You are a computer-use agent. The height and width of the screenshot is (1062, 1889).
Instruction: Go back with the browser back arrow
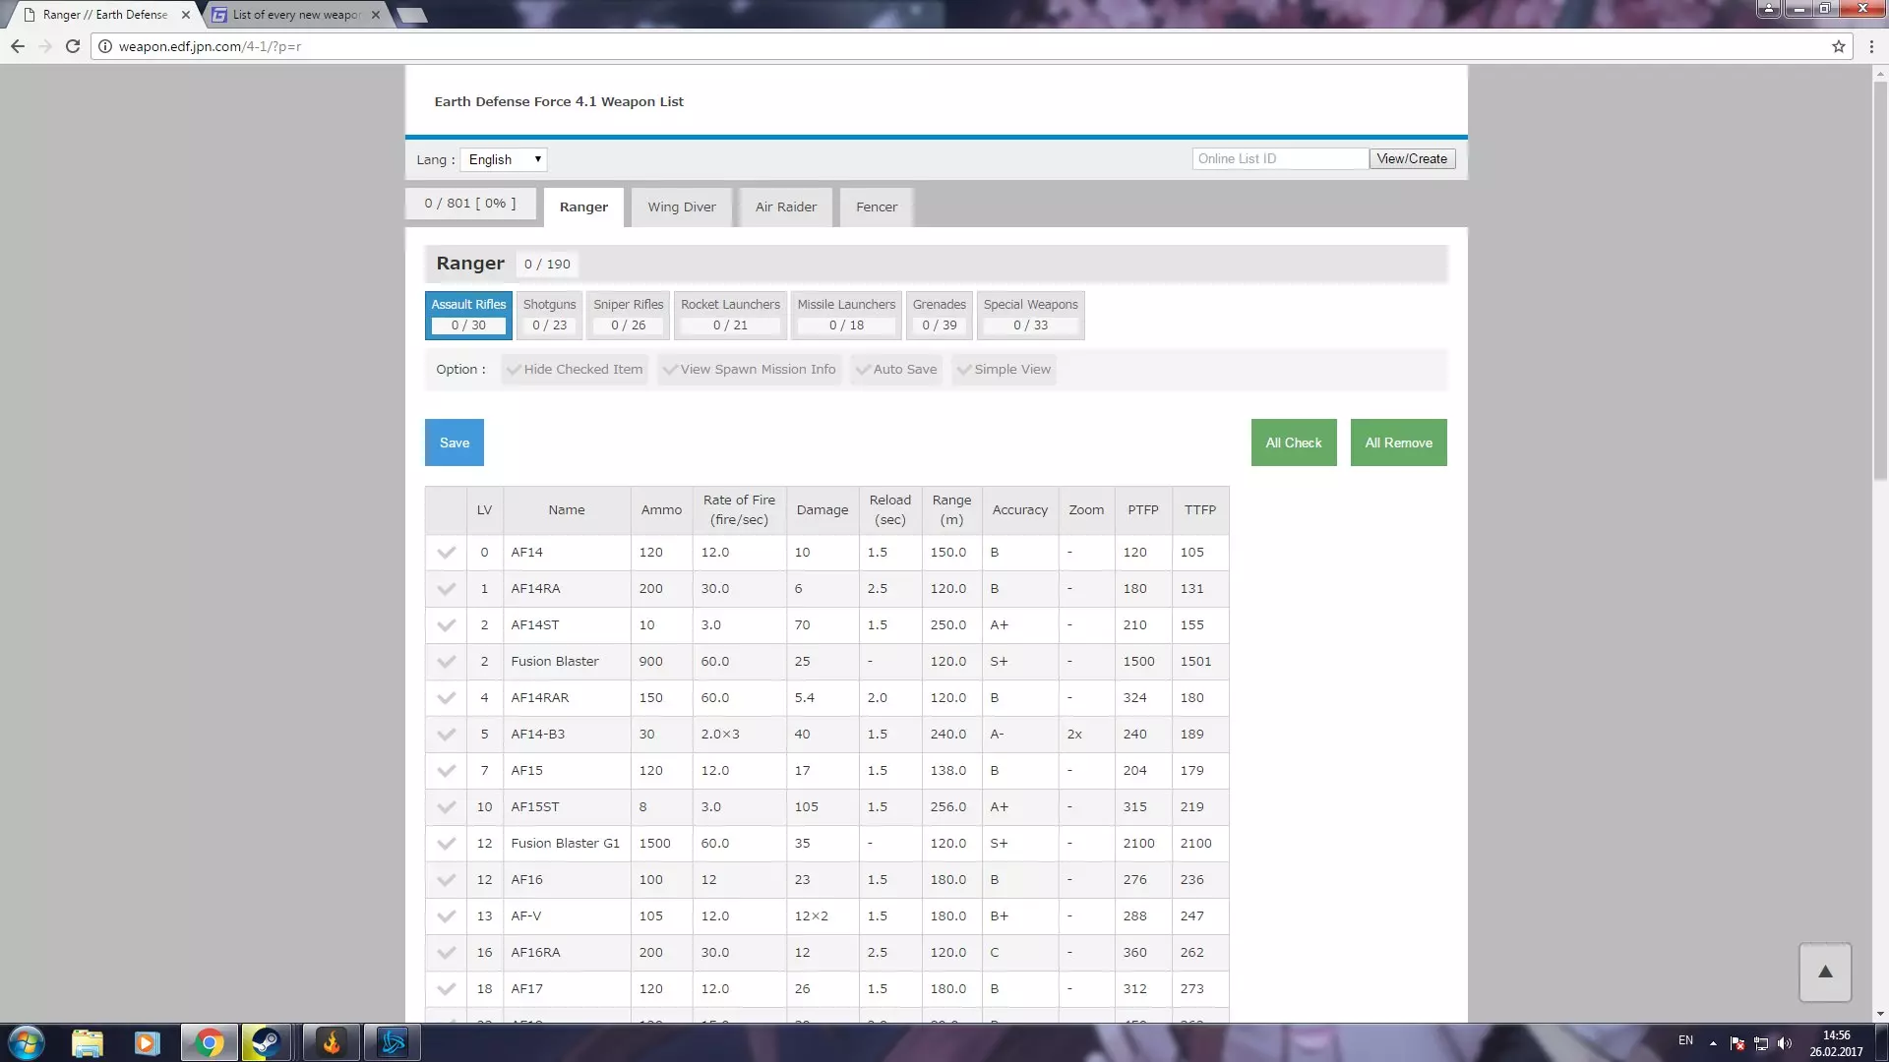pos(18,46)
